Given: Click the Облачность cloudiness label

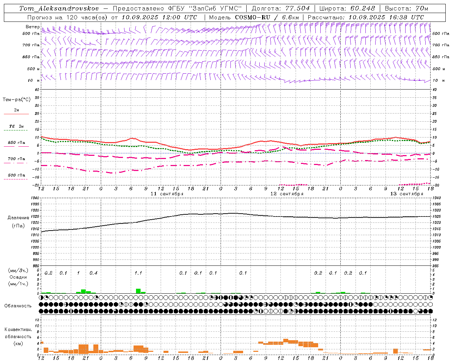Looking at the screenshot, I should coord(18,306).
